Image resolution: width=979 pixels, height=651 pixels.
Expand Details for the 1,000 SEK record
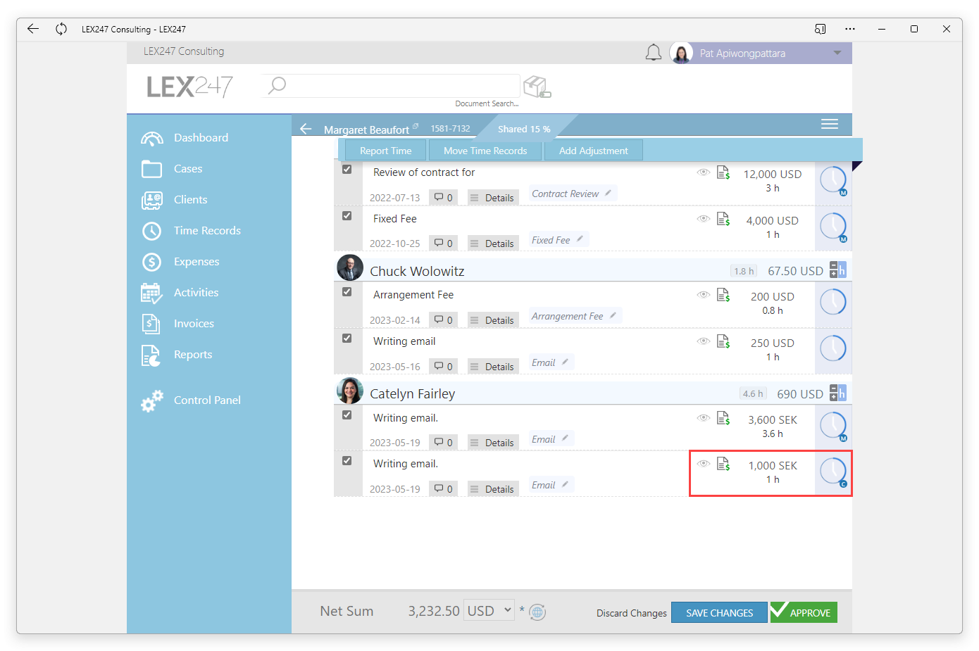492,489
